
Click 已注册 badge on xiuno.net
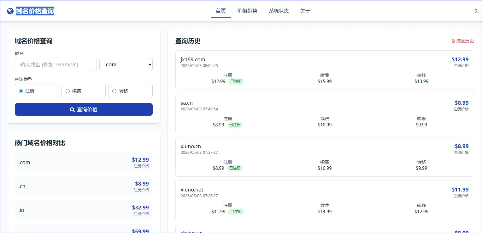[236, 212]
